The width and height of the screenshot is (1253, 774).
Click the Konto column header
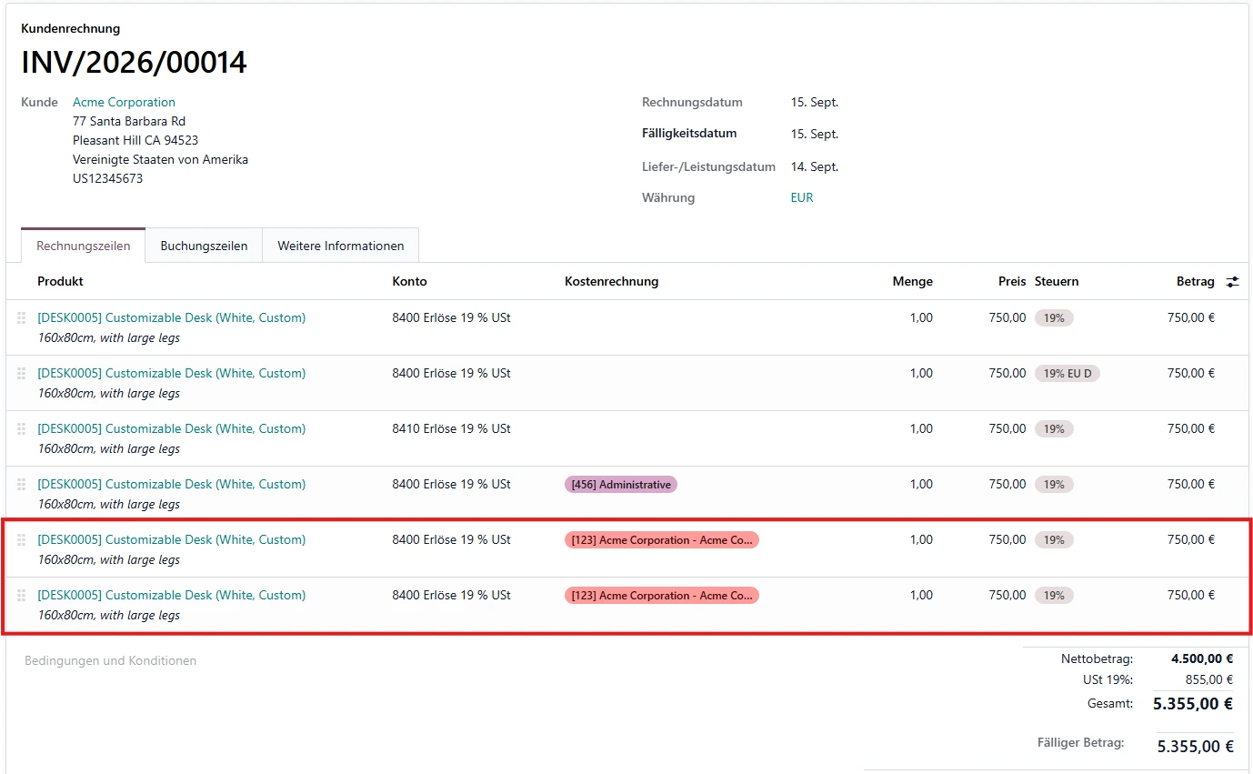point(409,281)
